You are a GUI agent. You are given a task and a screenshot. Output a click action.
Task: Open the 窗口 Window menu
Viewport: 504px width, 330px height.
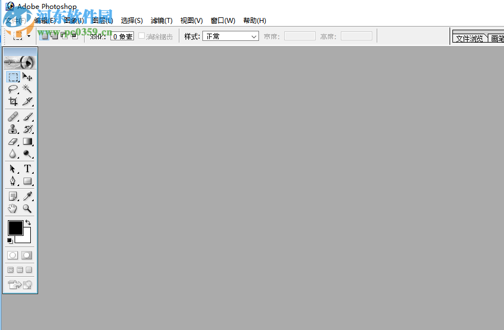[x=223, y=20]
